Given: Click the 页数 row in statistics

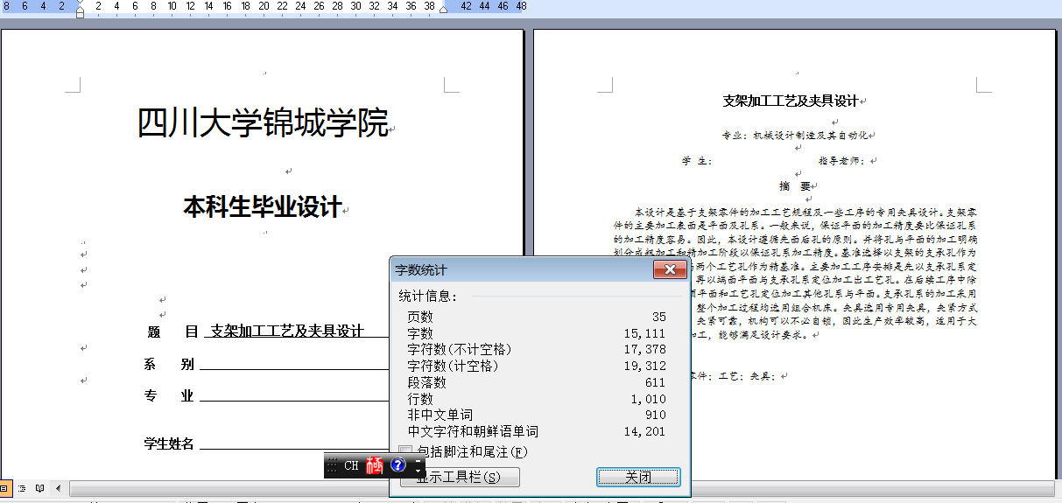Looking at the screenshot, I should tap(536, 317).
